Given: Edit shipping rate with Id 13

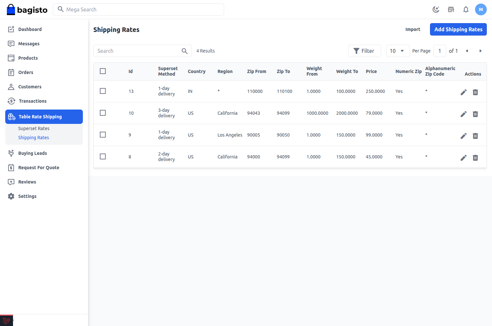Looking at the screenshot, I should (x=464, y=92).
